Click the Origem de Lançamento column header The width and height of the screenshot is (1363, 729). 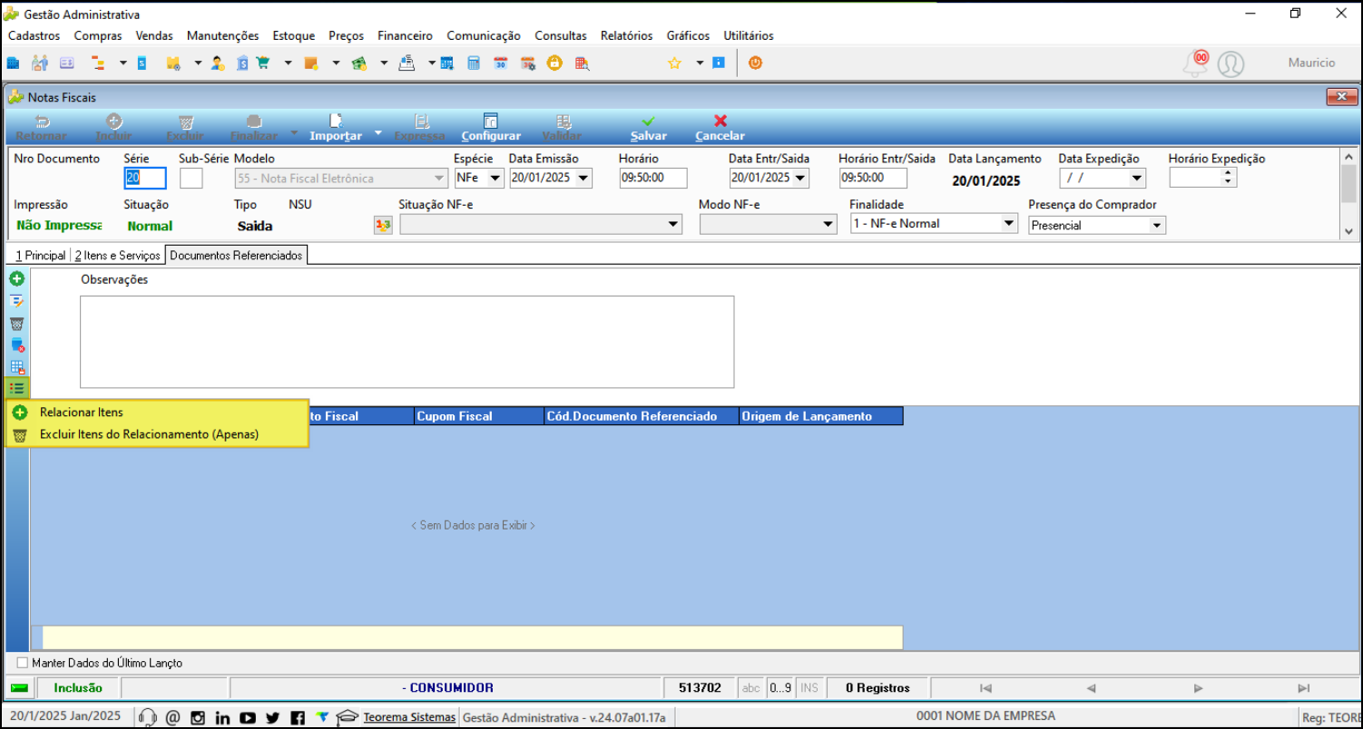pyautogui.click(x=820, y=416)
